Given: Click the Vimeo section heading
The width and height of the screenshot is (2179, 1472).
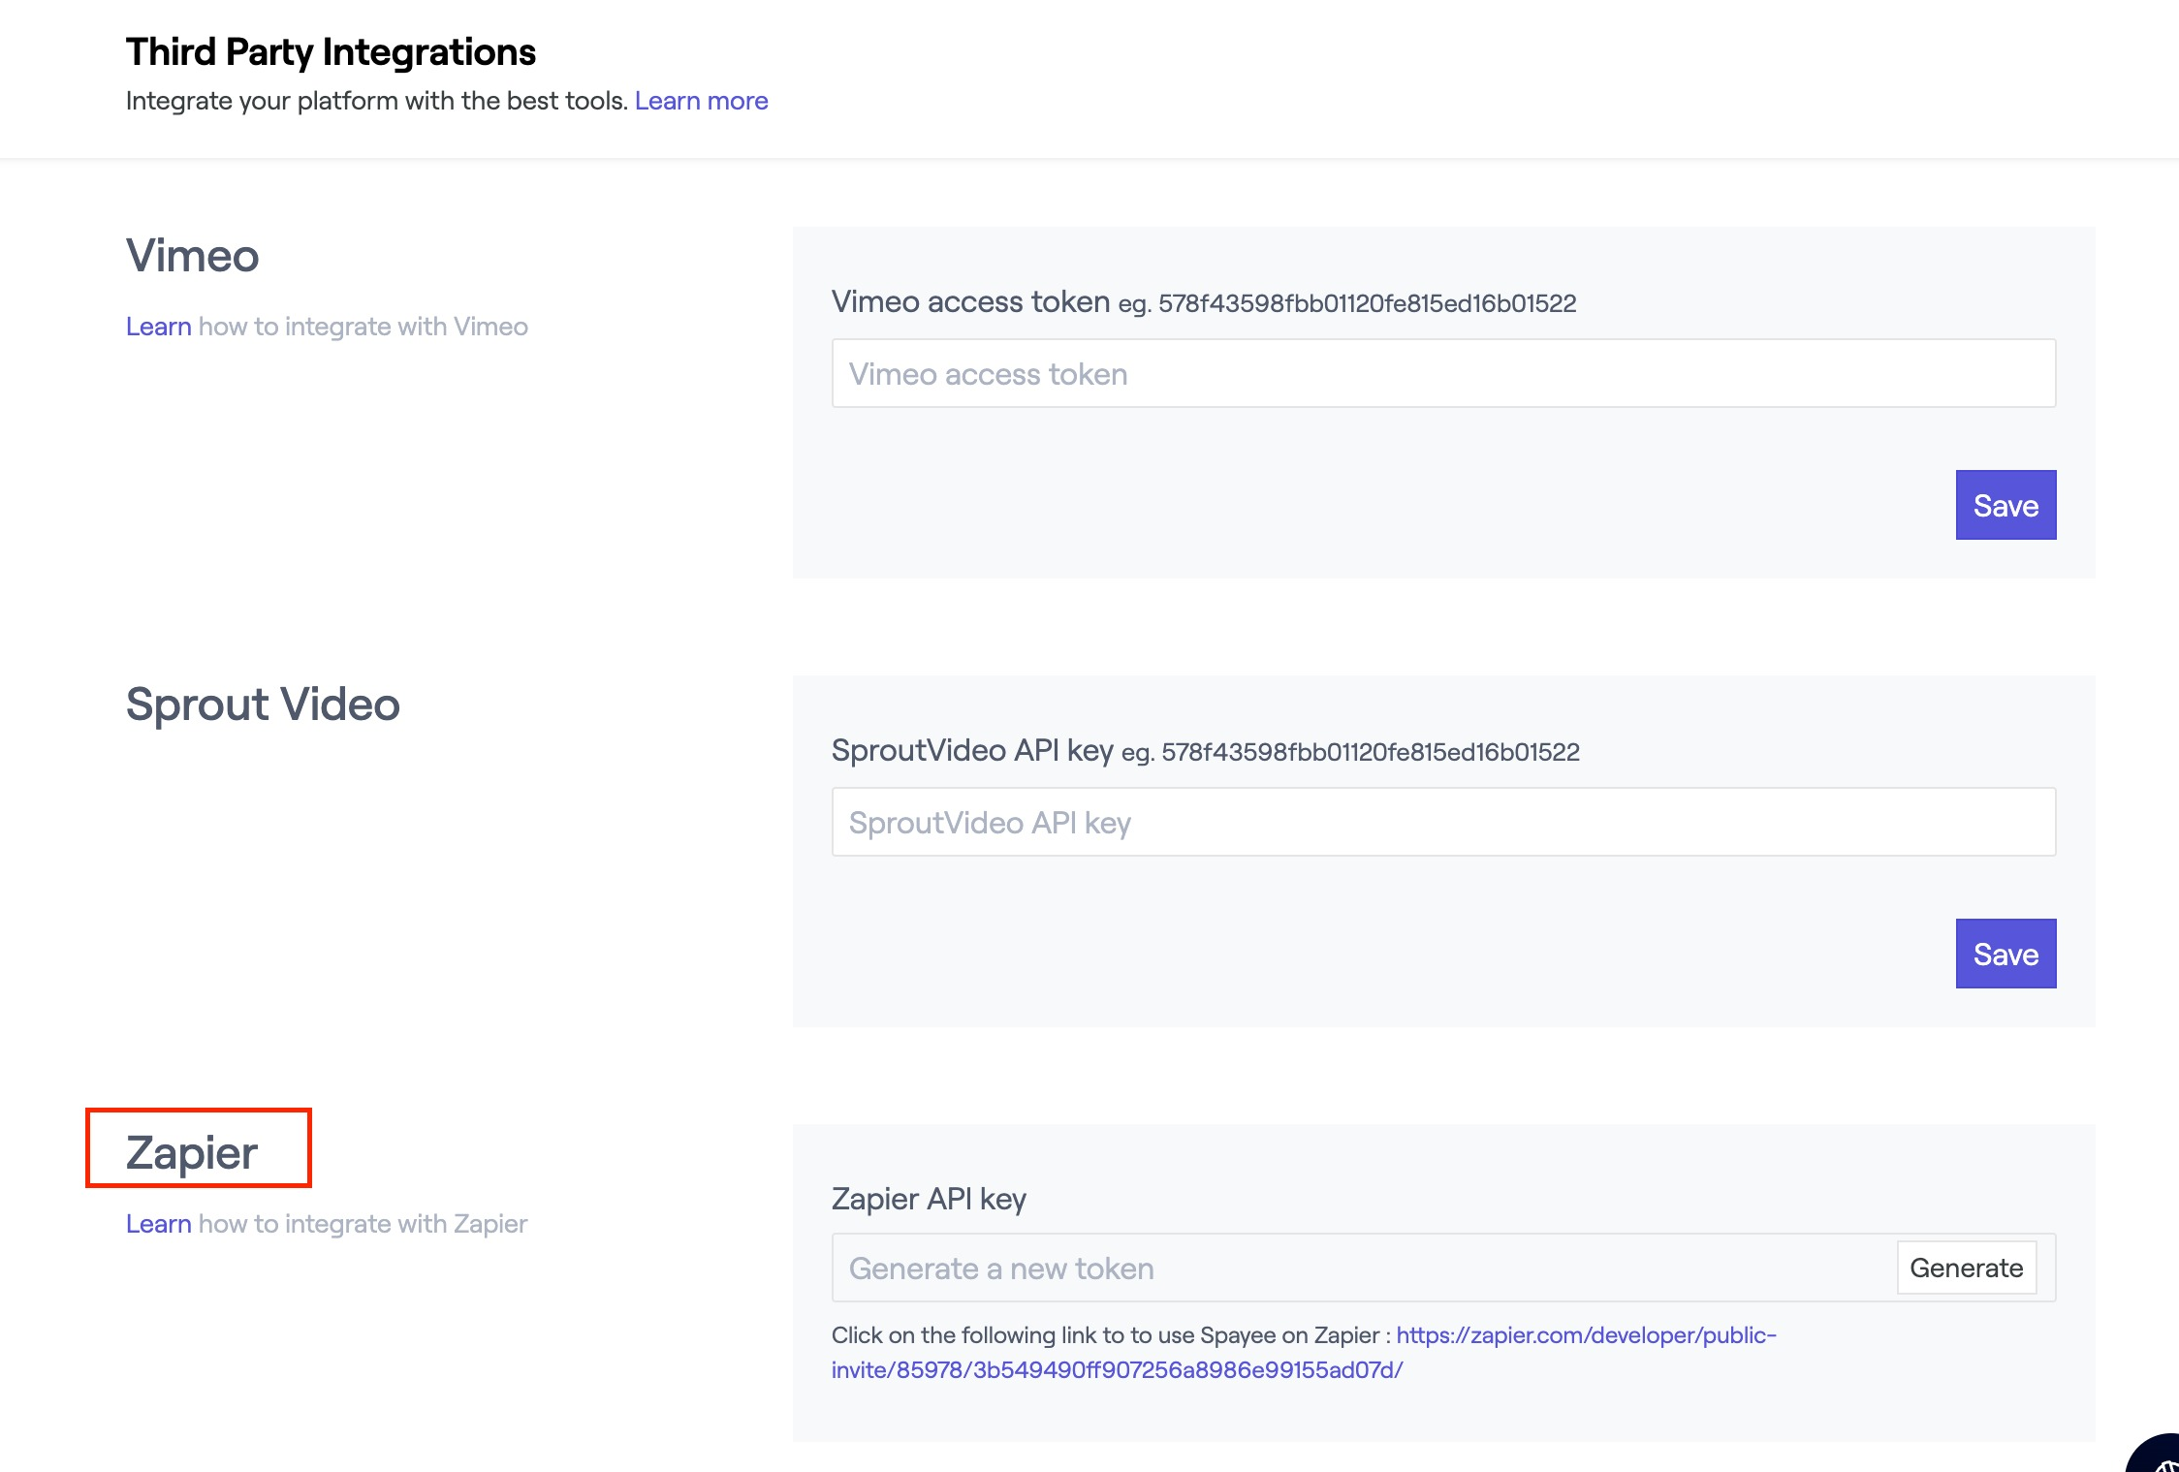Looking at the screenshot, I should pyautogui.click(x=192, y=256).
